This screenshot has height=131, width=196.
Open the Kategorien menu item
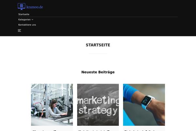[24, 20]
